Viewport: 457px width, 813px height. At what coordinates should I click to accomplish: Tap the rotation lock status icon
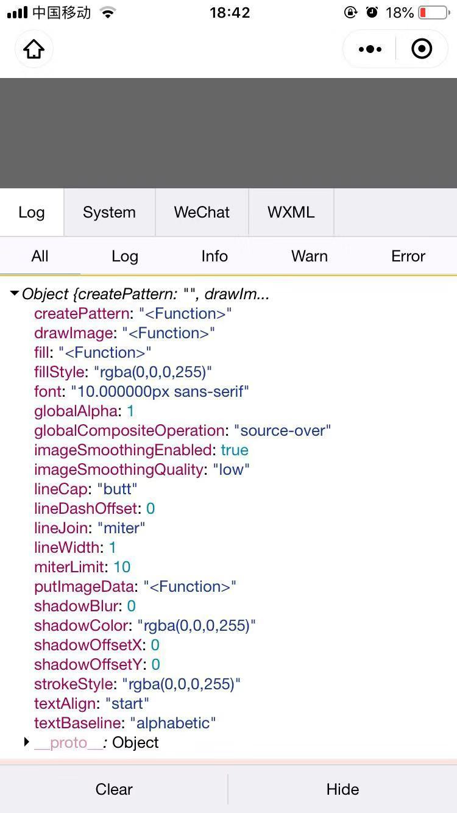tap(351, 12)
